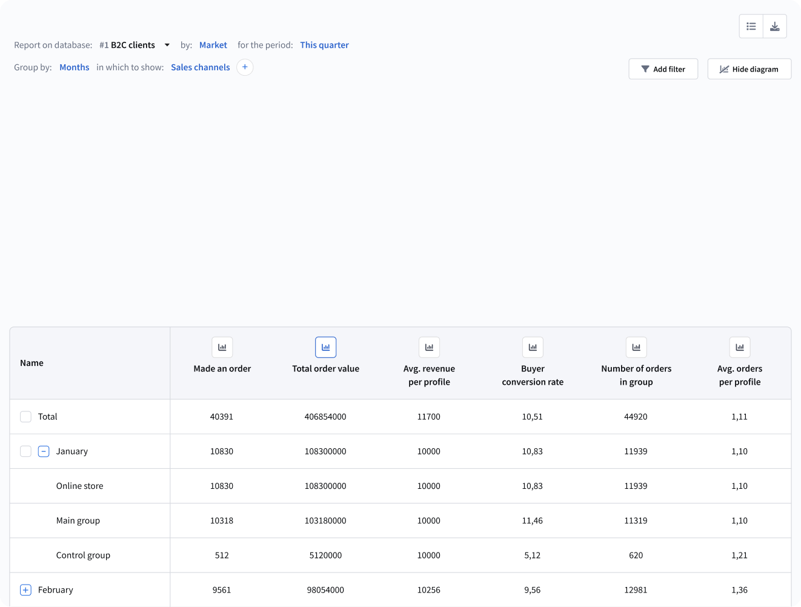The image size is (801, 607).
Task: Show chart for Made an order column
Action: (x=222, y=347)
